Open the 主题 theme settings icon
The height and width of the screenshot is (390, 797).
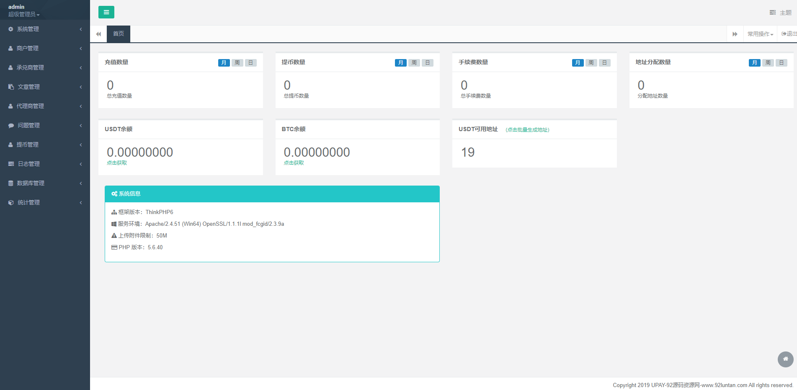tap(773, 13)
